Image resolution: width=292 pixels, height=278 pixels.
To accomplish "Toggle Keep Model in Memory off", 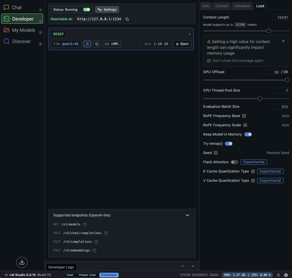I will (x=248, y=134).
